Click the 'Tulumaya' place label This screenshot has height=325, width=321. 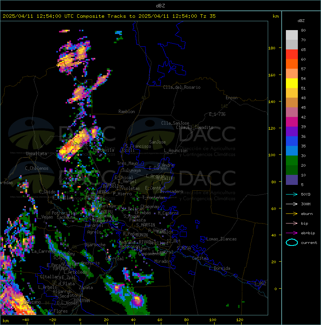point(132,170)
